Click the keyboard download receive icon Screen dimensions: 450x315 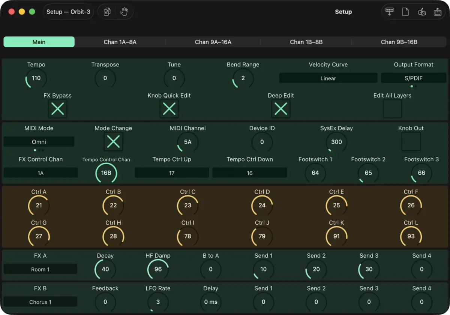pyautogui.click(x=389, y=12)
